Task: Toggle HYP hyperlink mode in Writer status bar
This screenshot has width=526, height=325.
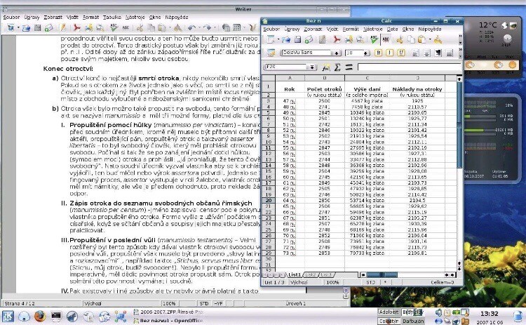Action: (x=218, y=303)
